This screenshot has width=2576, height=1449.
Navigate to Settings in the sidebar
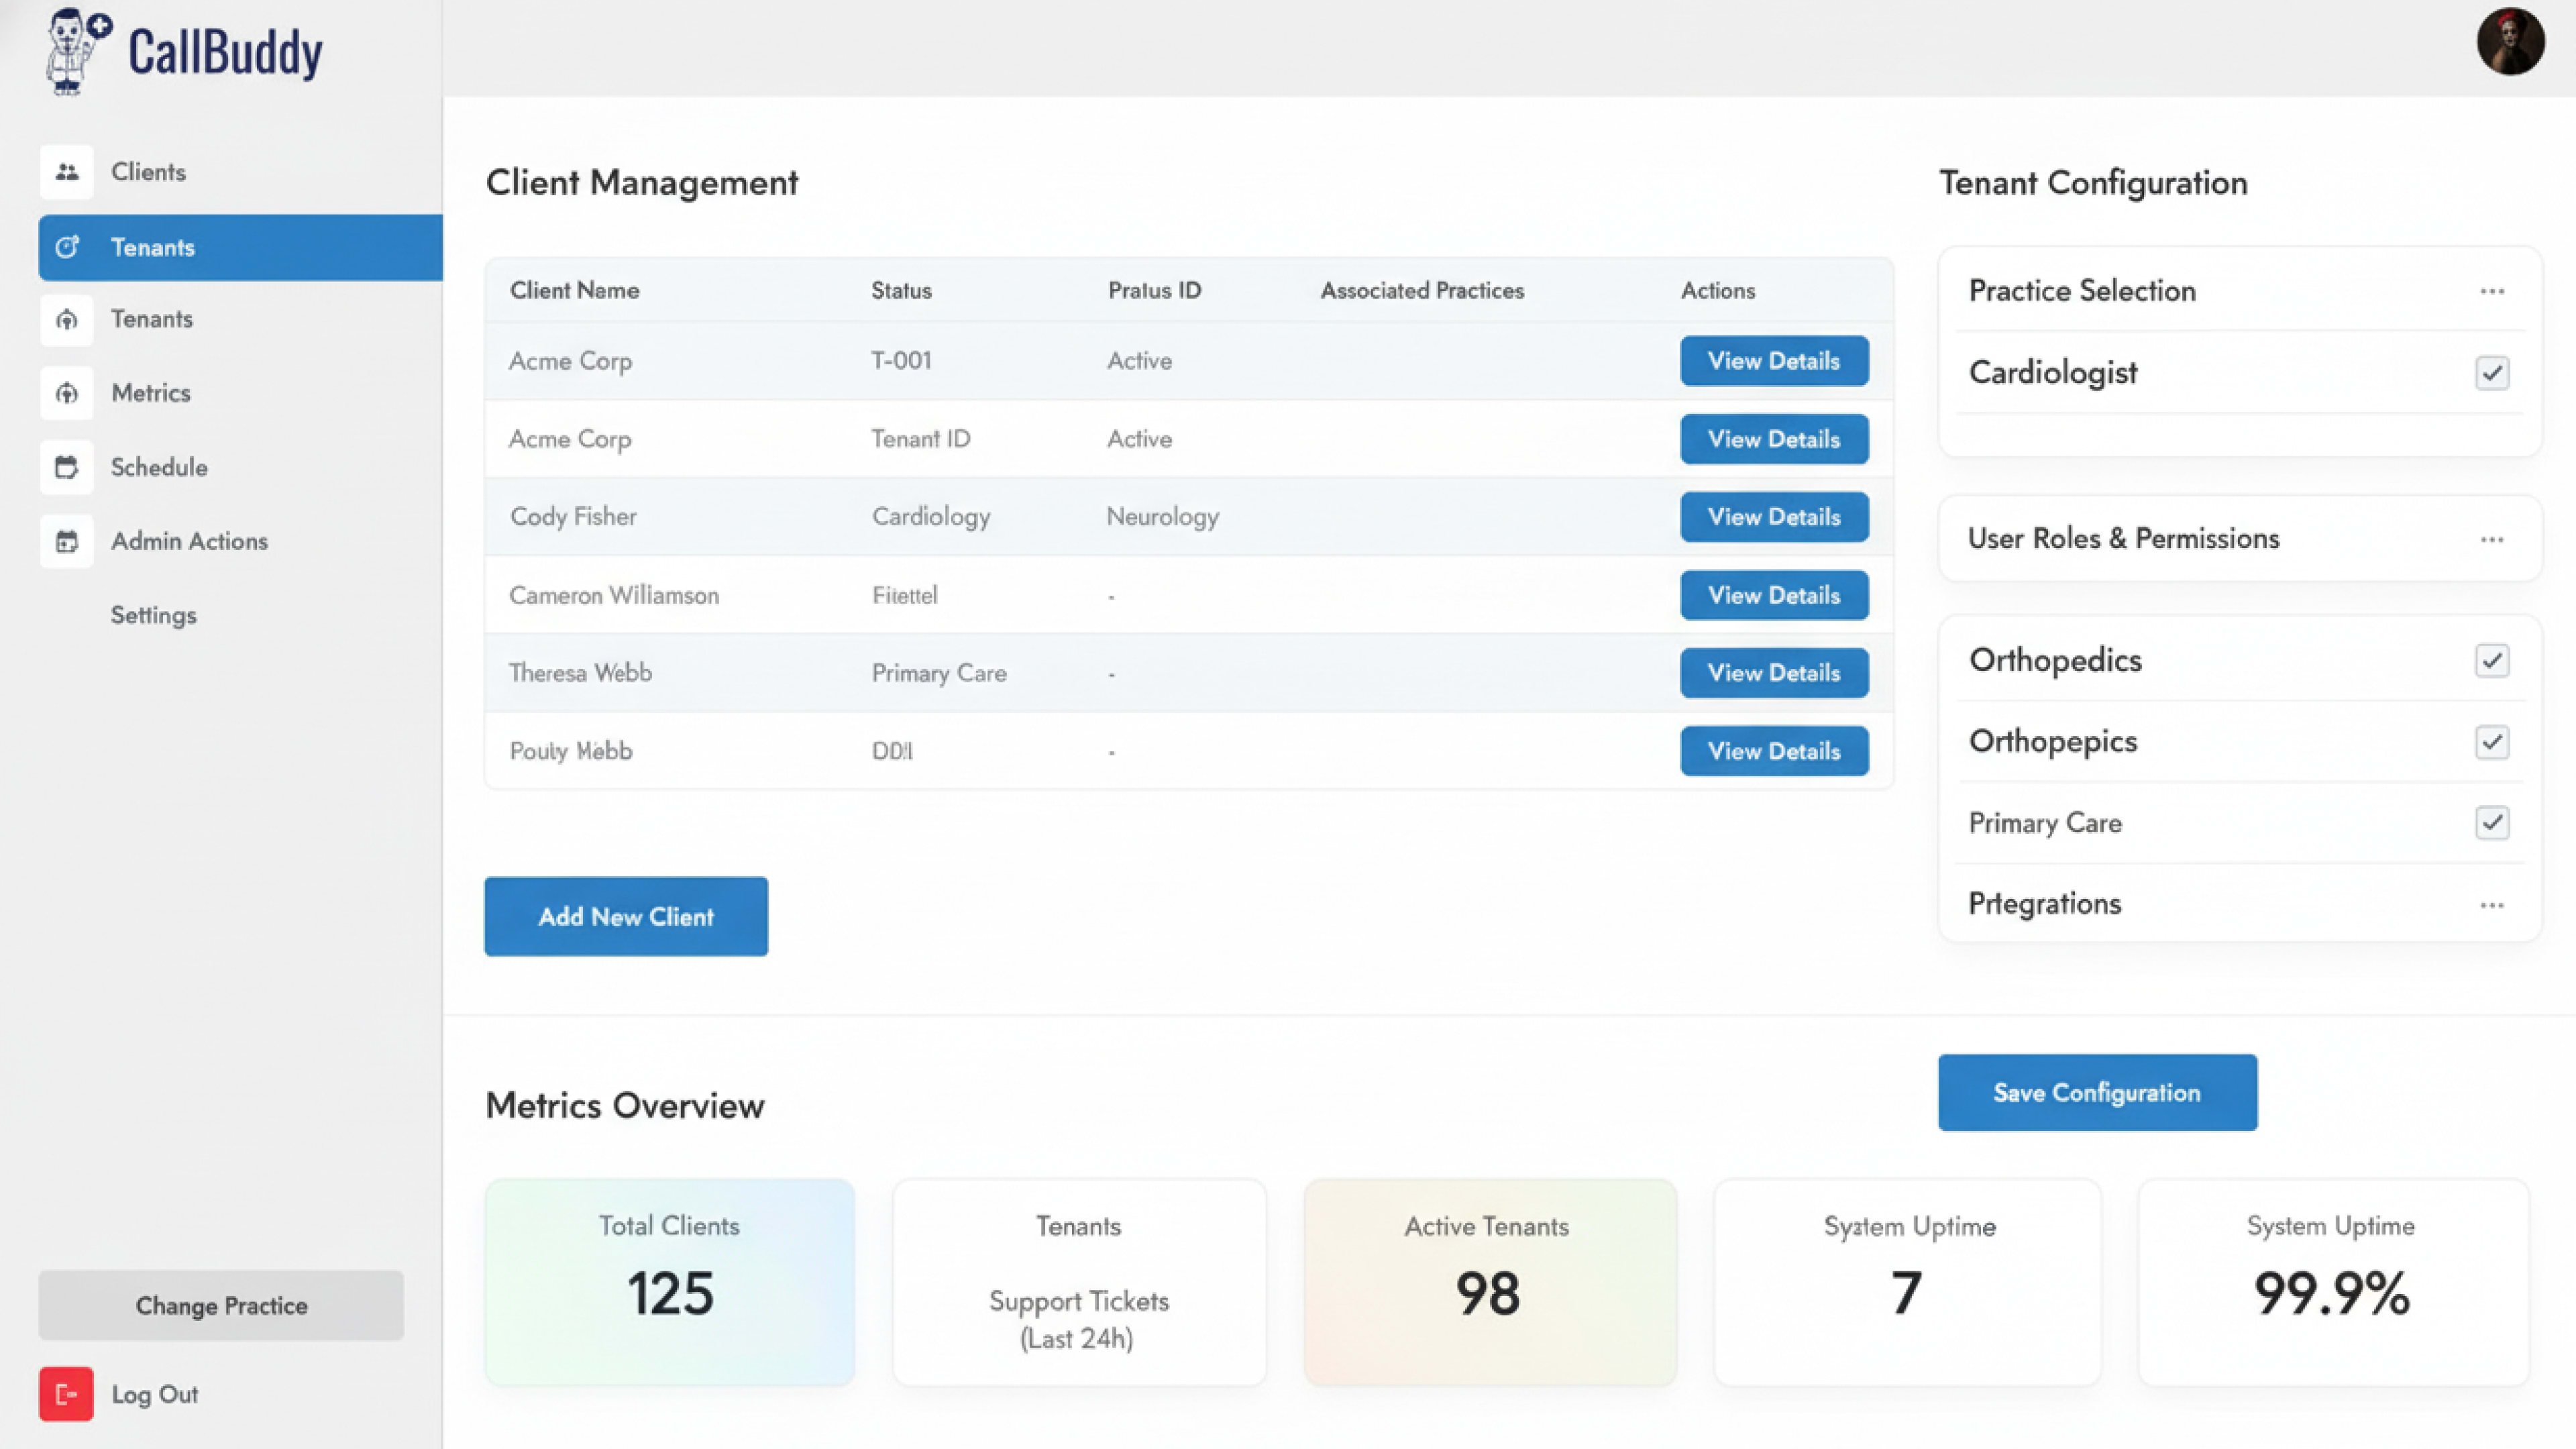153,615
